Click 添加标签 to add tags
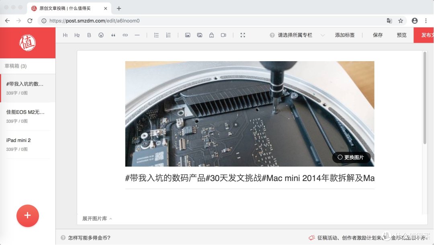 [345, 35]
